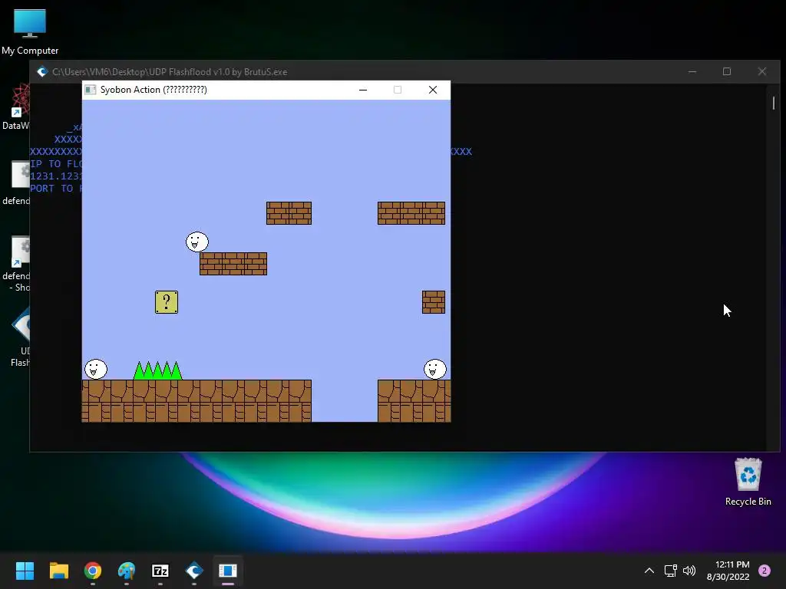
Task: Open network status in the system tray
Action: pyautogui.click(x=670, y=571)
